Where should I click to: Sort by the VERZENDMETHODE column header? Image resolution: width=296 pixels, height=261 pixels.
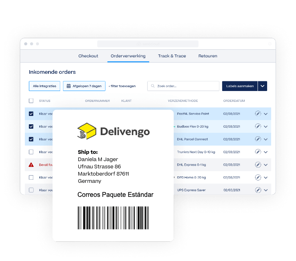(x=183, y=101)
